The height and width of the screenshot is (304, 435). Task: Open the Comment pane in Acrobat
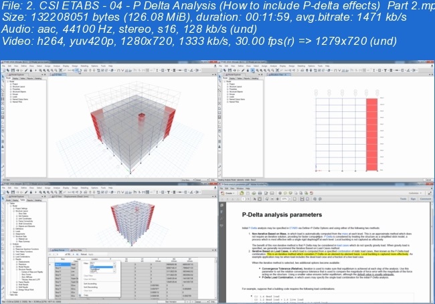(x=426, y=199)
